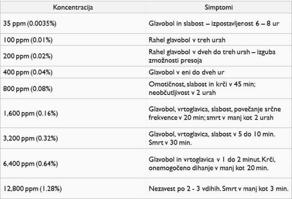
Task: Select the 12,800 ppm (1.28%) cell
Action: pyautogui.click(x=73, y=189)
